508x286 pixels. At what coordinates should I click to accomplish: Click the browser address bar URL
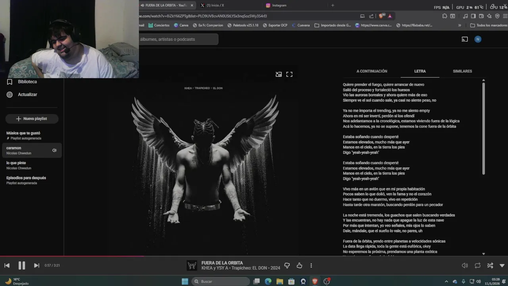coord(203,16)
